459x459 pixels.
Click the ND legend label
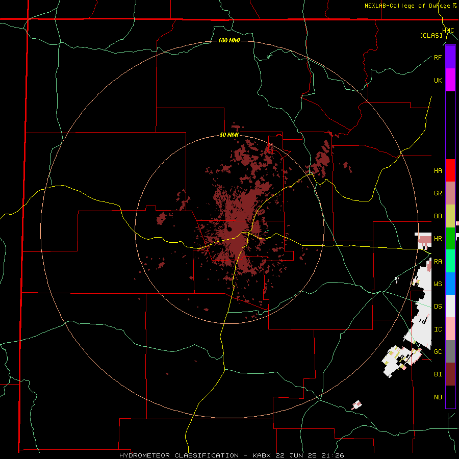tap(438, 397)
